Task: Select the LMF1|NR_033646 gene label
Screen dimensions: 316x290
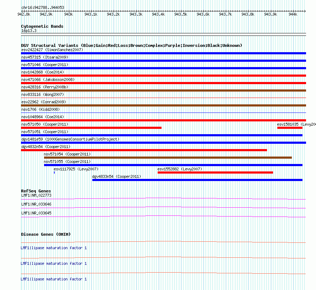Action: click(36, 204)
